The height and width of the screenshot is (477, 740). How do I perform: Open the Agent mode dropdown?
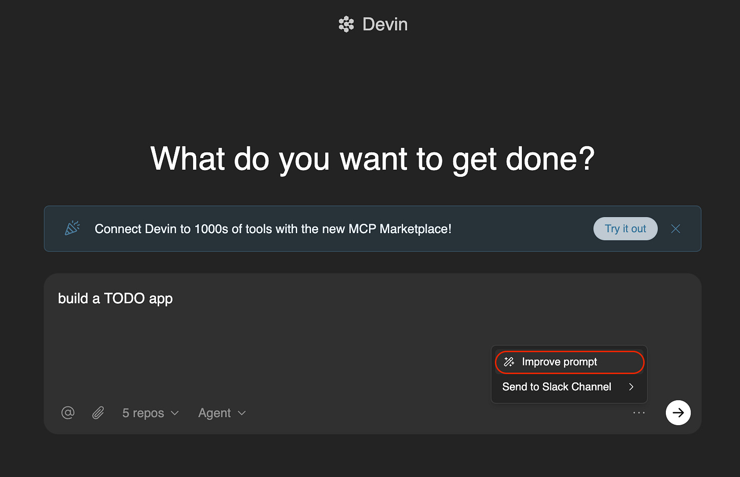tap(222, 413)
